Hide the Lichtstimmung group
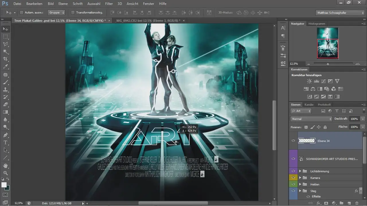Viewport: 367px width, 206px height. (293, 171)
